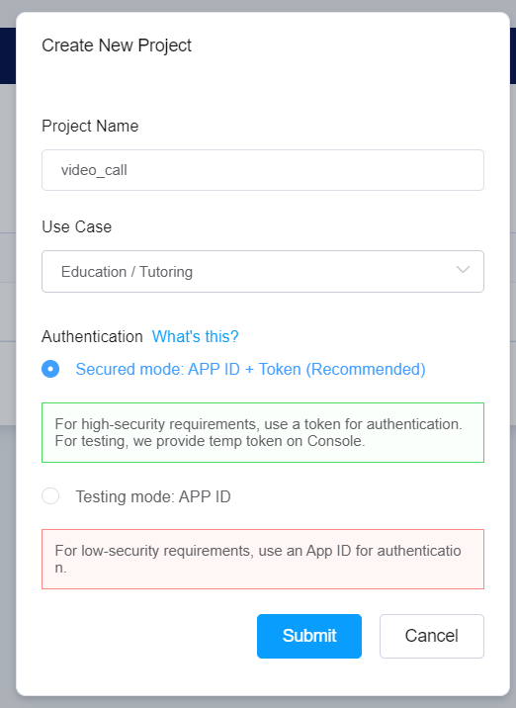
Task: Click the "Project Name" field label
Action: coord(90,126)
